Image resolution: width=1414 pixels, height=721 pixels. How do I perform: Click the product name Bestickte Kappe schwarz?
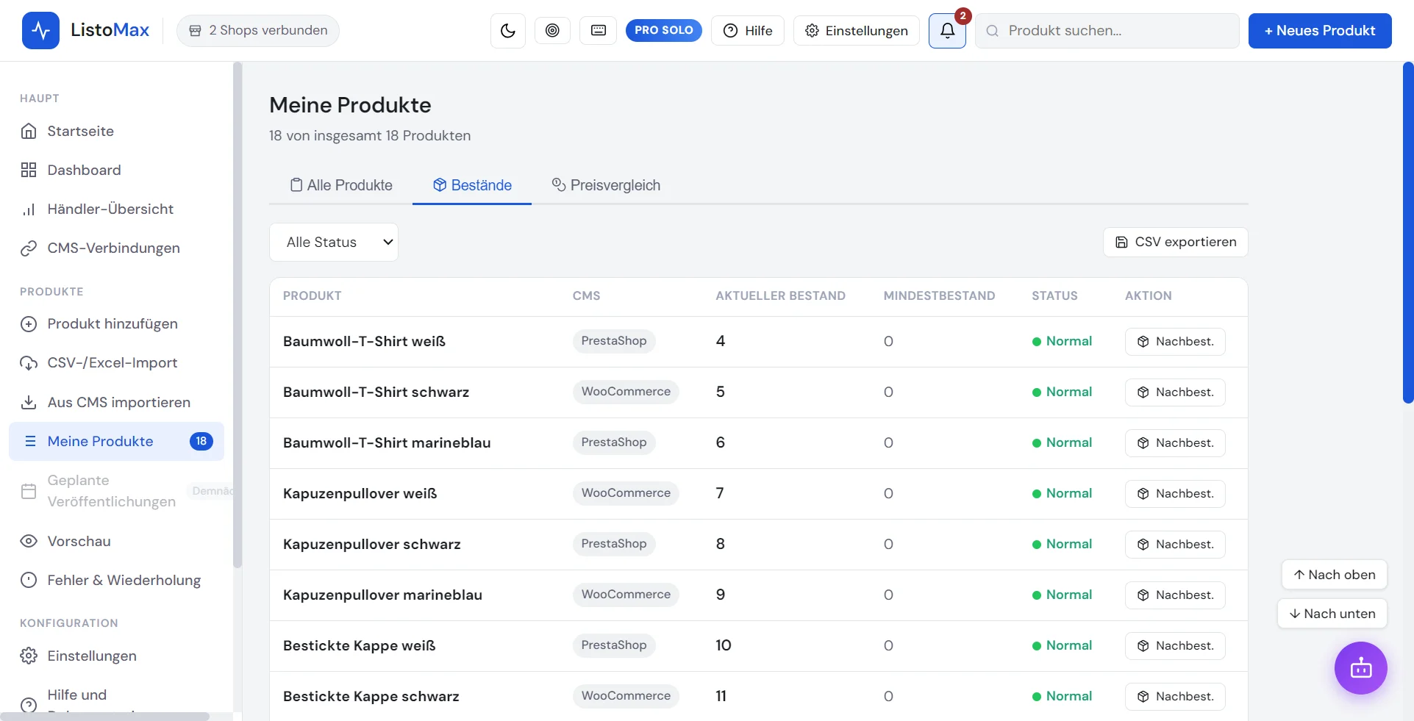(x=371, y=697)
